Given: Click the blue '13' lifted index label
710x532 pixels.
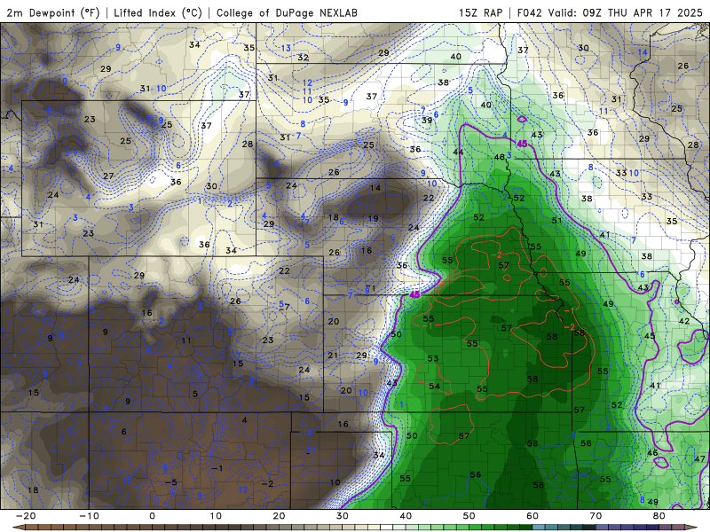Looking at the screenshot, I should click(286, 48).
